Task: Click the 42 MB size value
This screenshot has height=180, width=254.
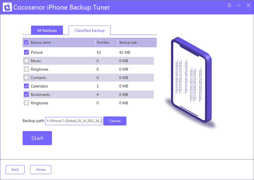Action: pos(124,52)
